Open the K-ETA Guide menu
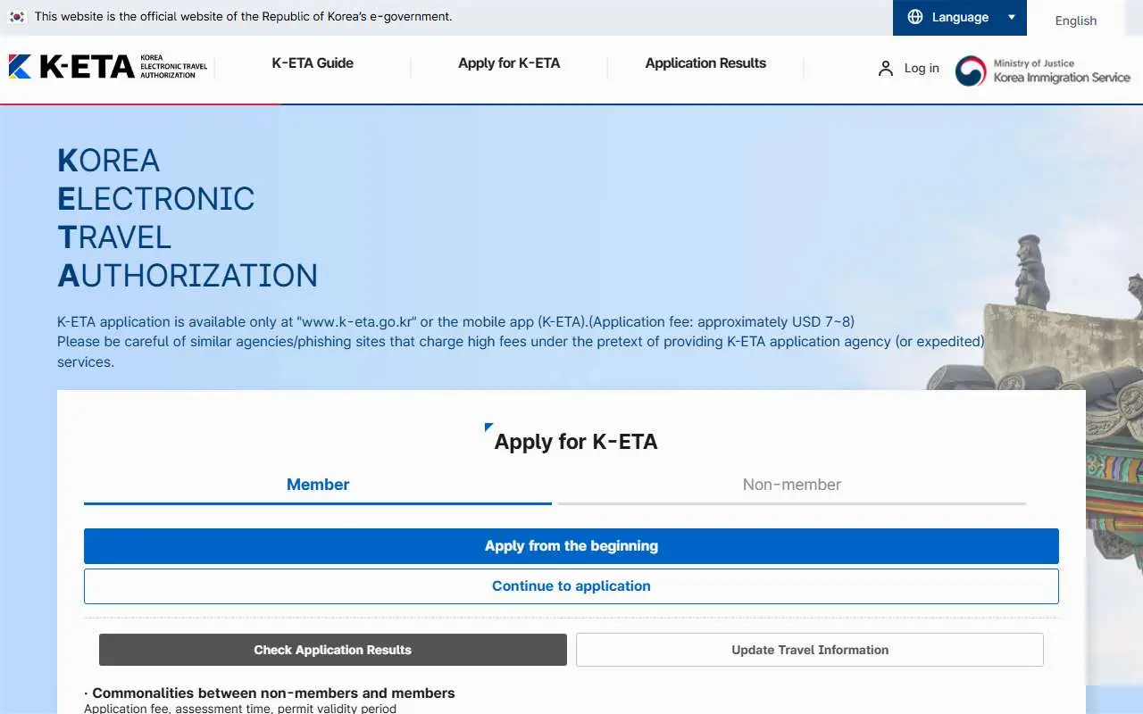Viewport: 1143px width, 714px height. coord(313,63)
